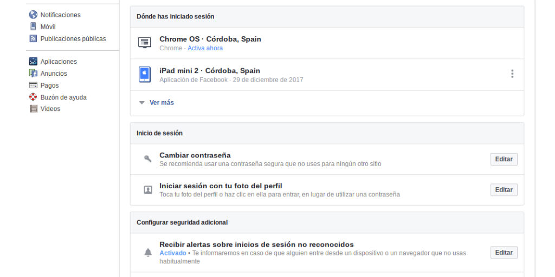This screenshot has height=277, width=555.
Task: Click the Se recomienda usar una contraseña segura description
Action: (270, 164)
